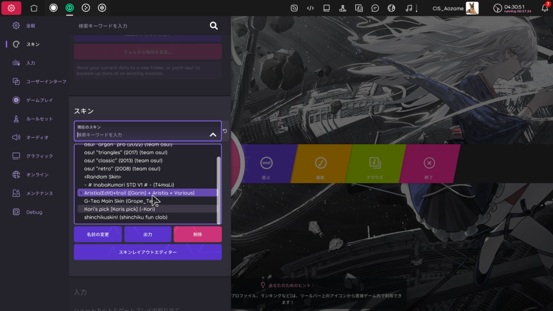Open the globe dashboard icon
This screenshot has height=311, width=553.
point(392,8)
